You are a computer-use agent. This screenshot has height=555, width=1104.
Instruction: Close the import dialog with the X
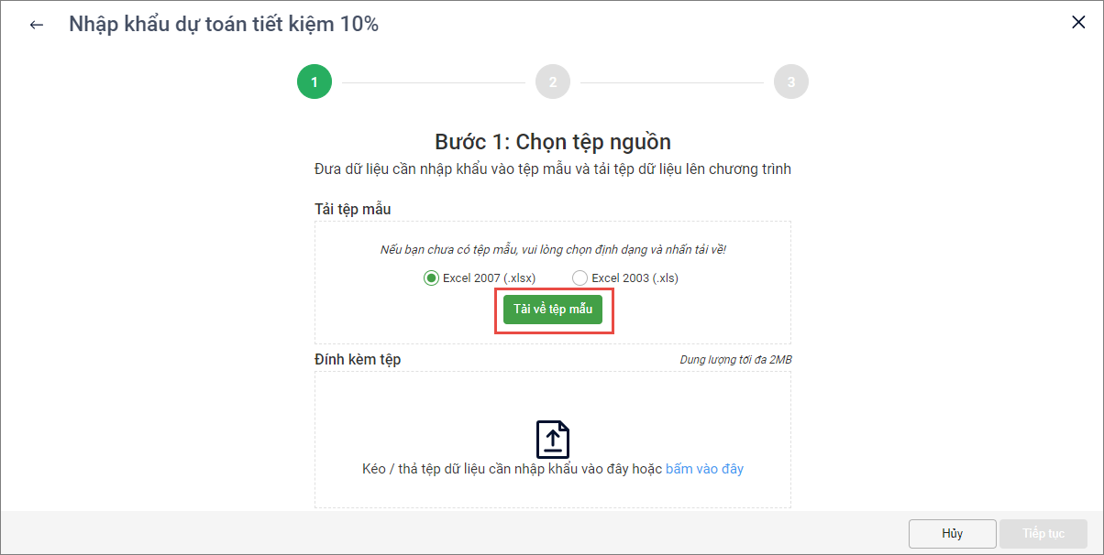coord(1078,23)
